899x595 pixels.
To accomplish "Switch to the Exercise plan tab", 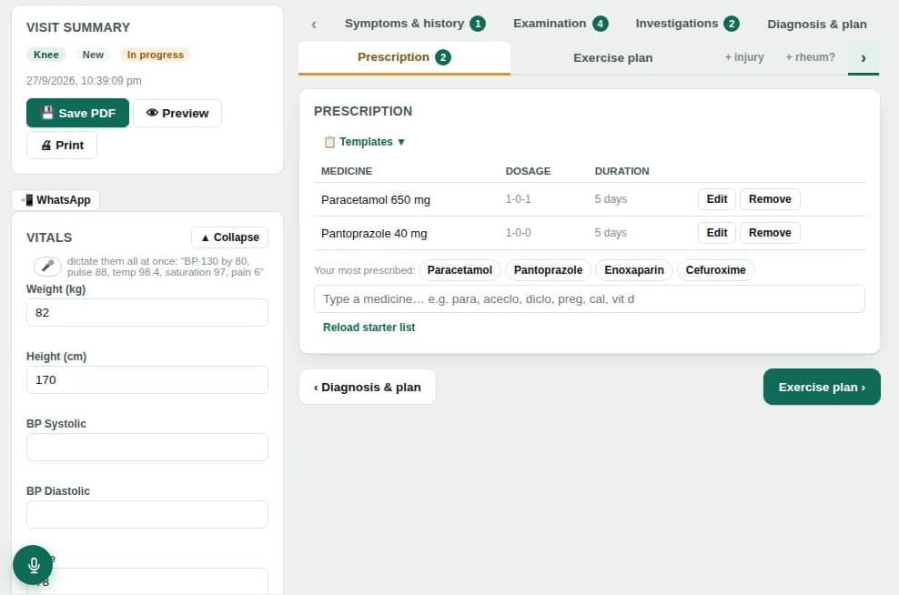I will [612, 58].
